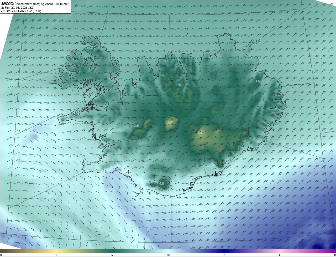Click the colorbar tick label 15
The height and width of the screenshot is (257, 336).
click(x=224, y=255)
